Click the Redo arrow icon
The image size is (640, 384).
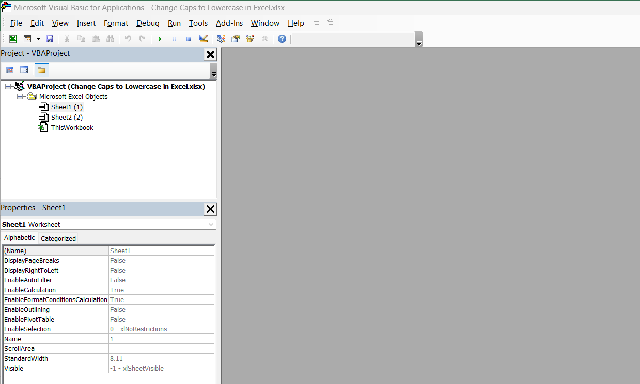pyautogui.click(x=142, y=39)
